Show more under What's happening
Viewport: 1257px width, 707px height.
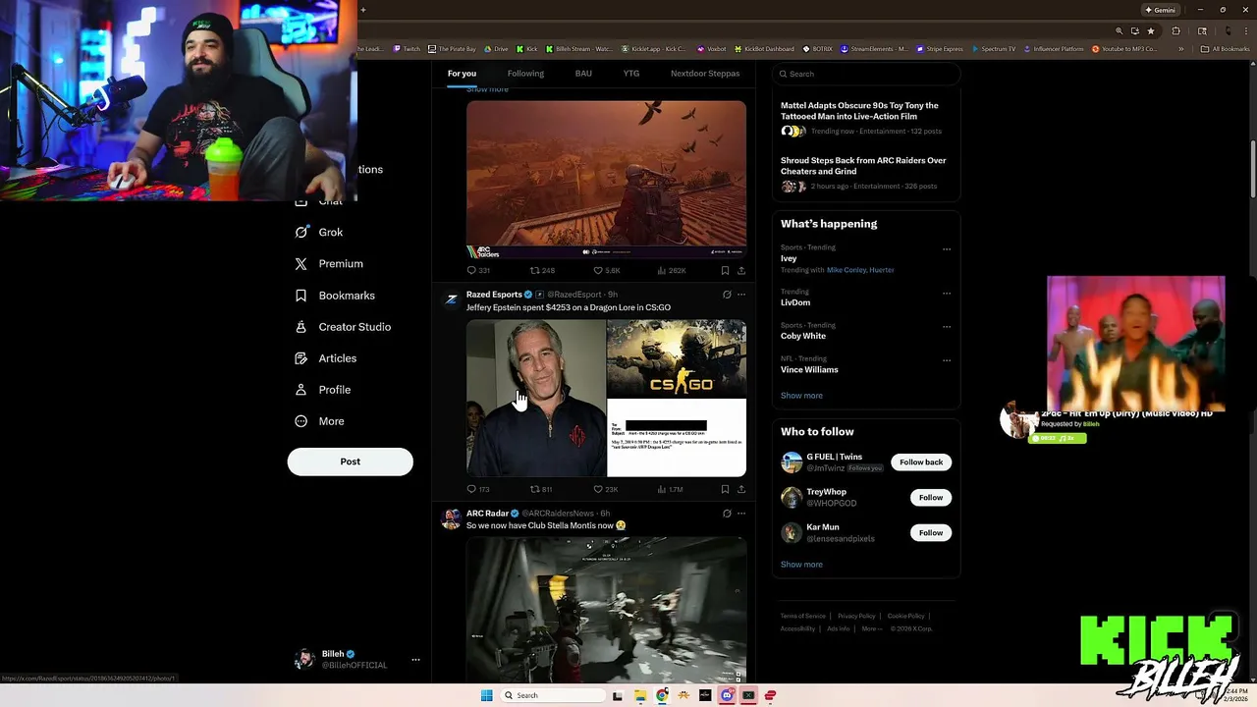coord(801,396)
